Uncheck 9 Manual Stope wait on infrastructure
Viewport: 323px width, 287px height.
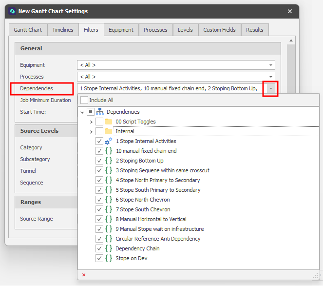(99, 229)
